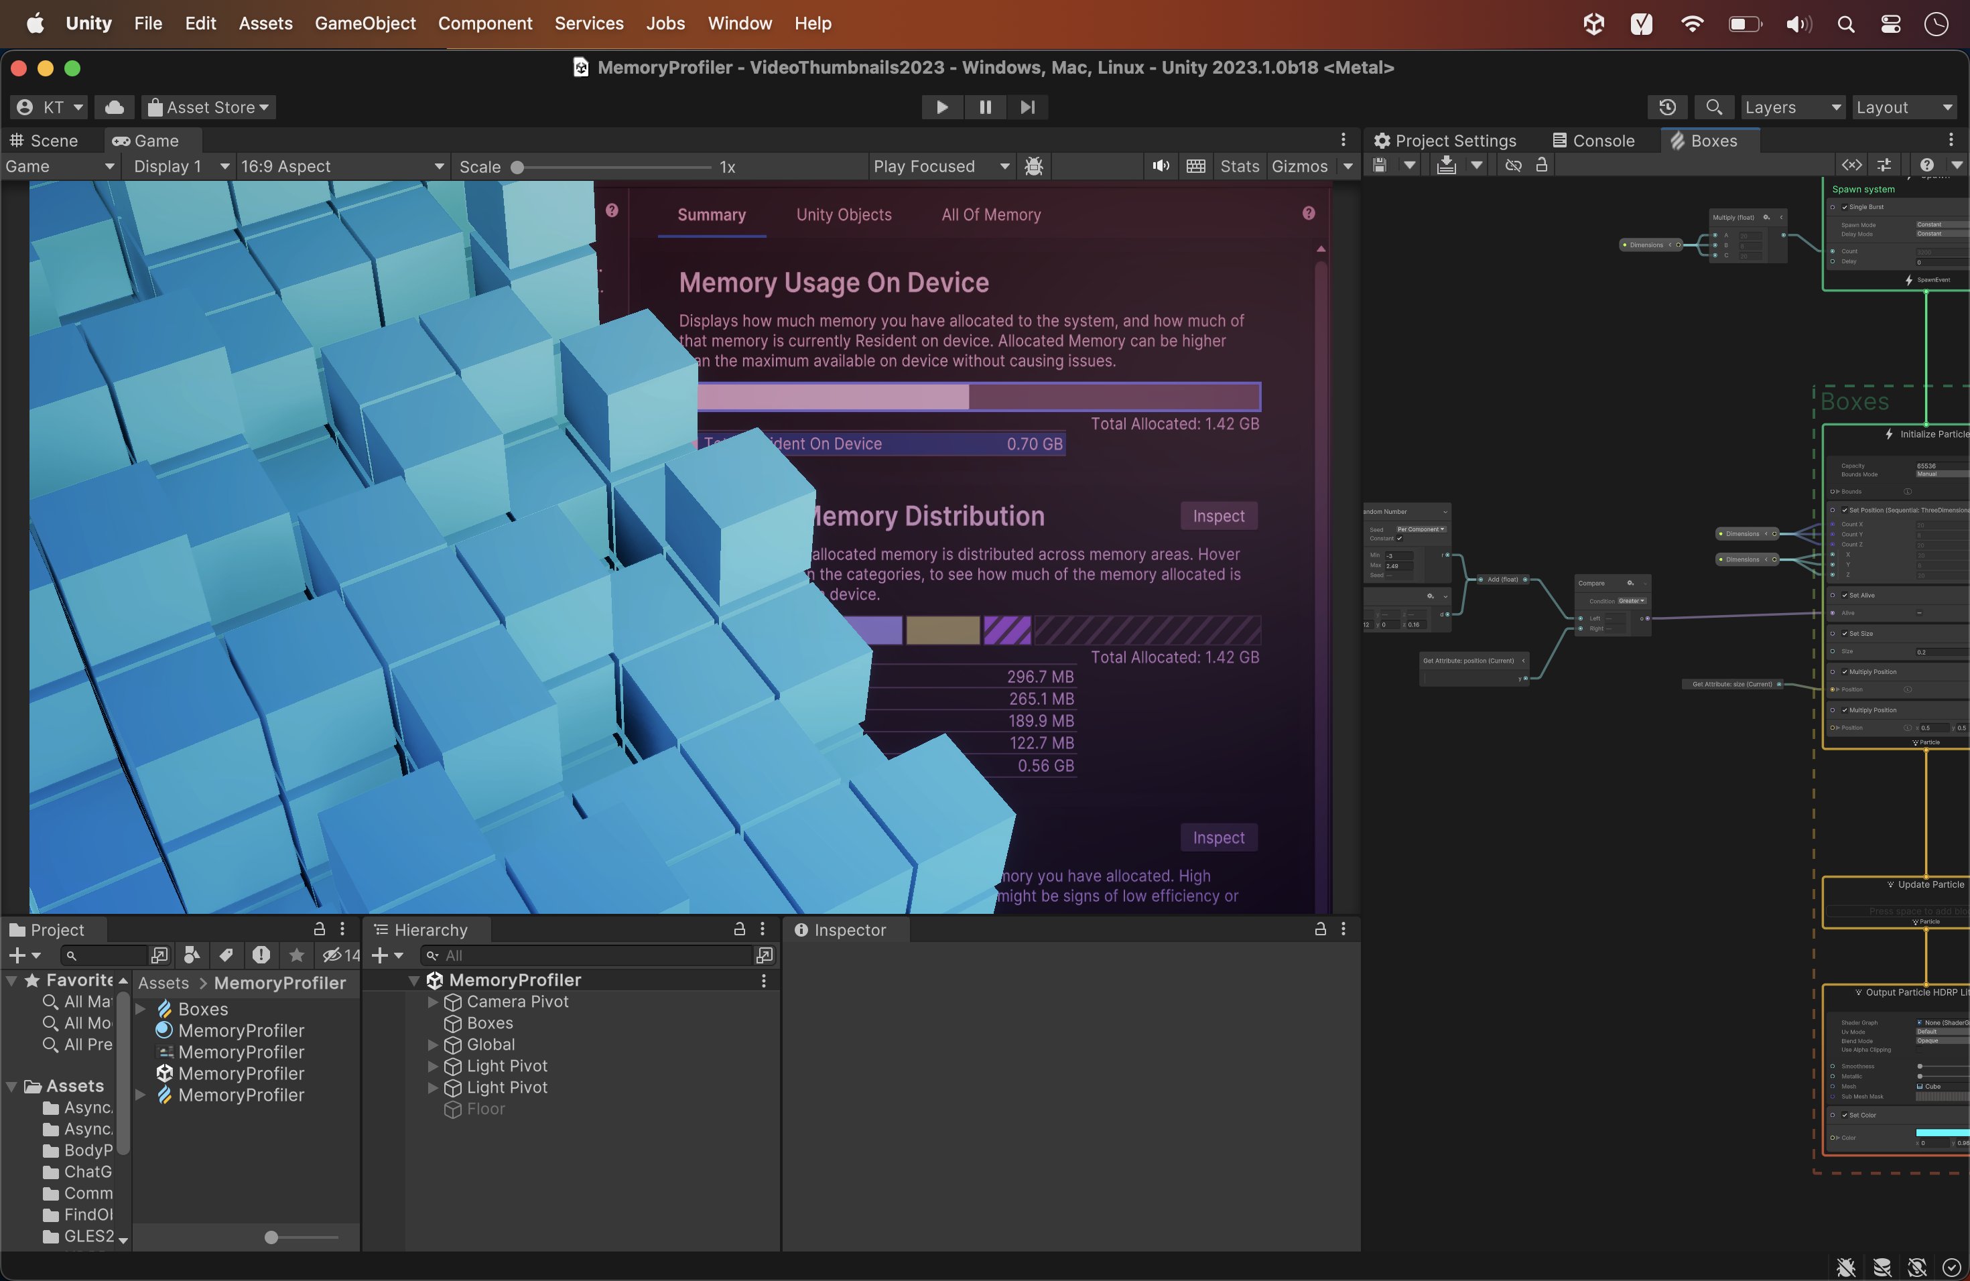This screenshot has width=1970, height=1281.
Task: Uncheck the Set Alive block checkbox
Action: point(1845,595)
